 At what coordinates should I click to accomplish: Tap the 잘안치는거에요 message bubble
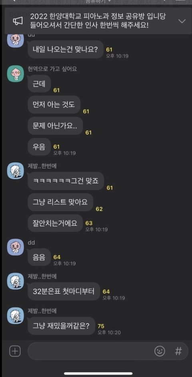tap(55, 223)
